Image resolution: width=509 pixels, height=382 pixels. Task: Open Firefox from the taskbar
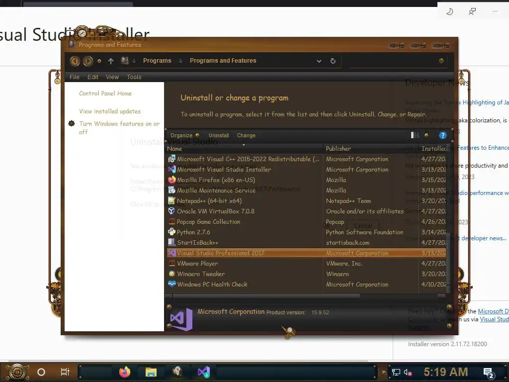125,372
